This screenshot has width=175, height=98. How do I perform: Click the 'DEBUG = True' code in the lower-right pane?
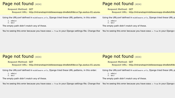point(152,84)
